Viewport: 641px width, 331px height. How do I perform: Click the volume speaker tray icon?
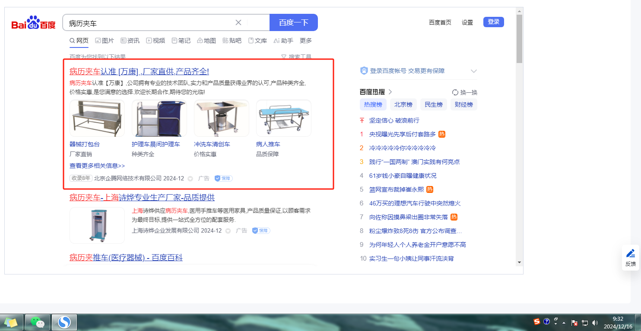click(595, 322)
